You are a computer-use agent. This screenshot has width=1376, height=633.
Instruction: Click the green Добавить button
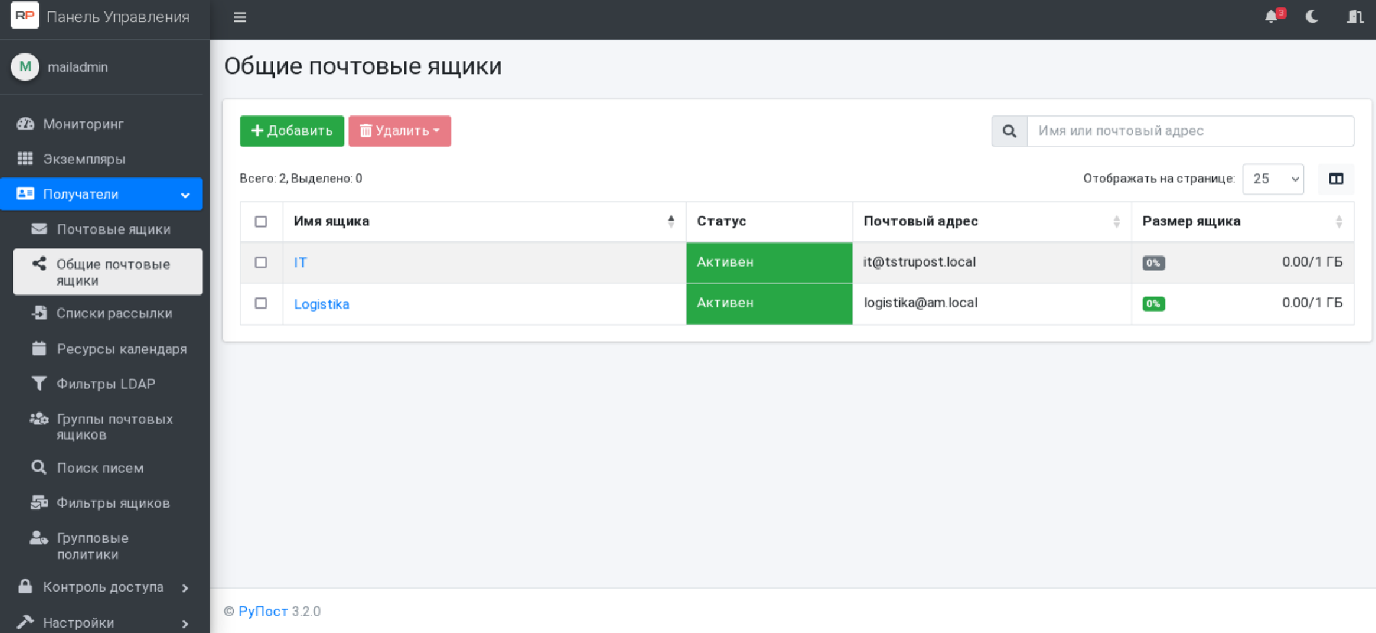pyautogui.click(x=292, y=131)
